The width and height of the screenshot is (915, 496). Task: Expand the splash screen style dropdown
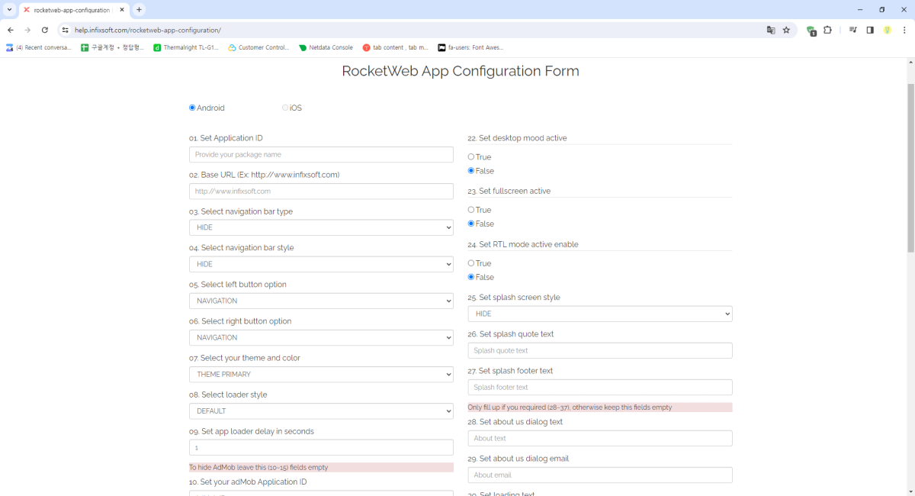pos(599,314)
